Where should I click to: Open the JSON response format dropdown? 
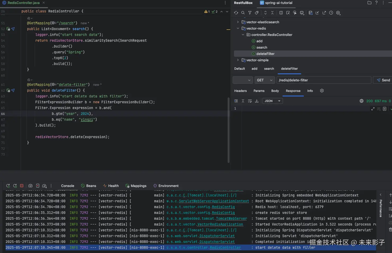272,101
